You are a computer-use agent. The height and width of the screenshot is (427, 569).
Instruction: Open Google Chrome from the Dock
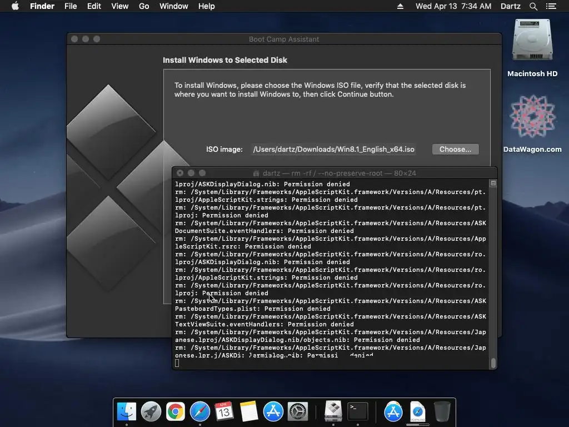[x=175, y=411]
